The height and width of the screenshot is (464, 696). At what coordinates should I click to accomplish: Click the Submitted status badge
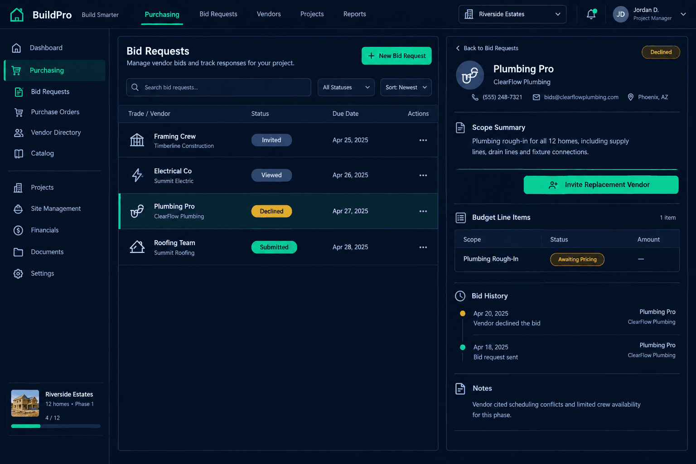coord(274,247)
